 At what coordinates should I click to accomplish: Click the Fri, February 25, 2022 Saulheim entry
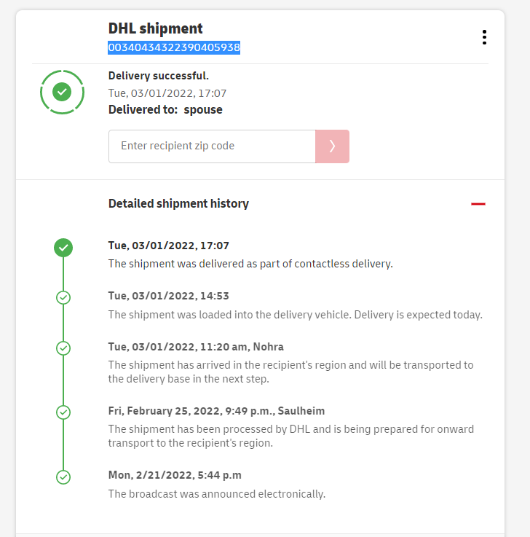pos(216,411)
